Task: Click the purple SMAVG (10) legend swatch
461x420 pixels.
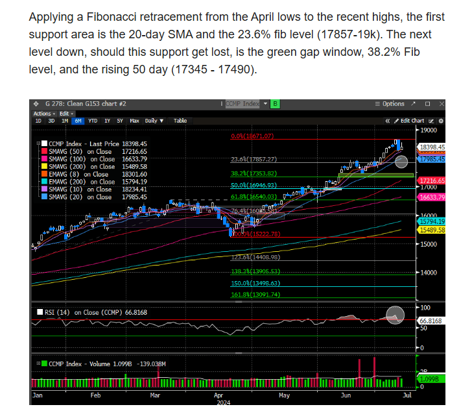Action: point(44,190)
